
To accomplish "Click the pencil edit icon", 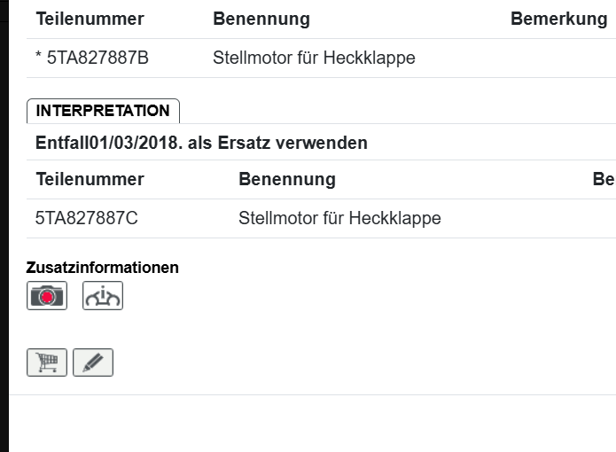I will pos(93,362).
